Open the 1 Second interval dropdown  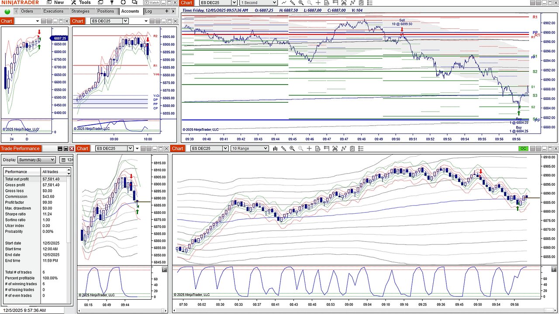click(258, 3)
